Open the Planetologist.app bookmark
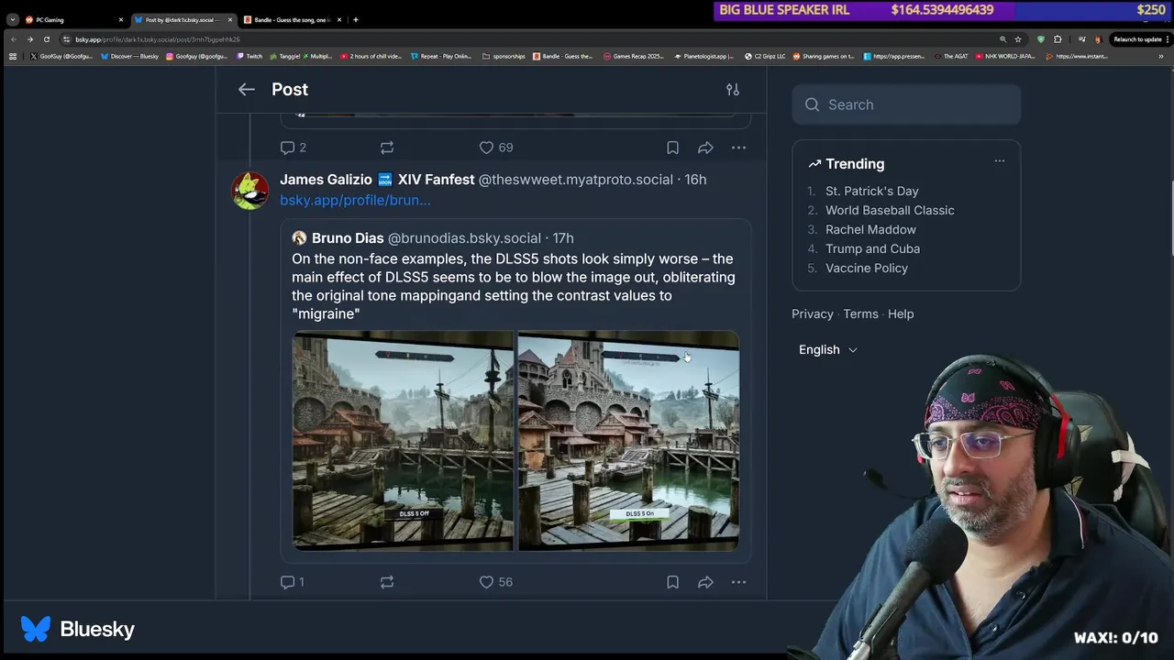The width and height of the screenshot is (1174, 660). (704, 56)
